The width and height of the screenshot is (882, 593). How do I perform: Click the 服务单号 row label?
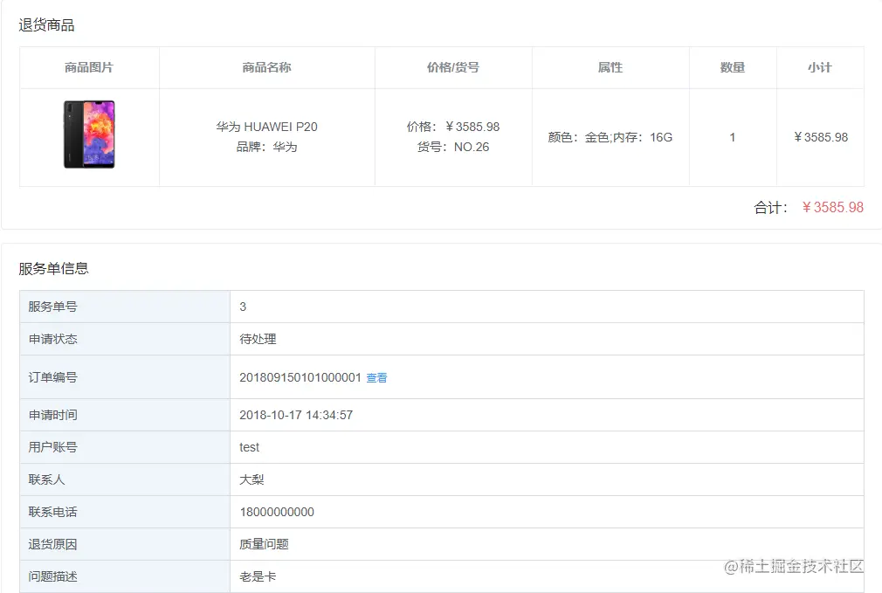pos(53,307)
